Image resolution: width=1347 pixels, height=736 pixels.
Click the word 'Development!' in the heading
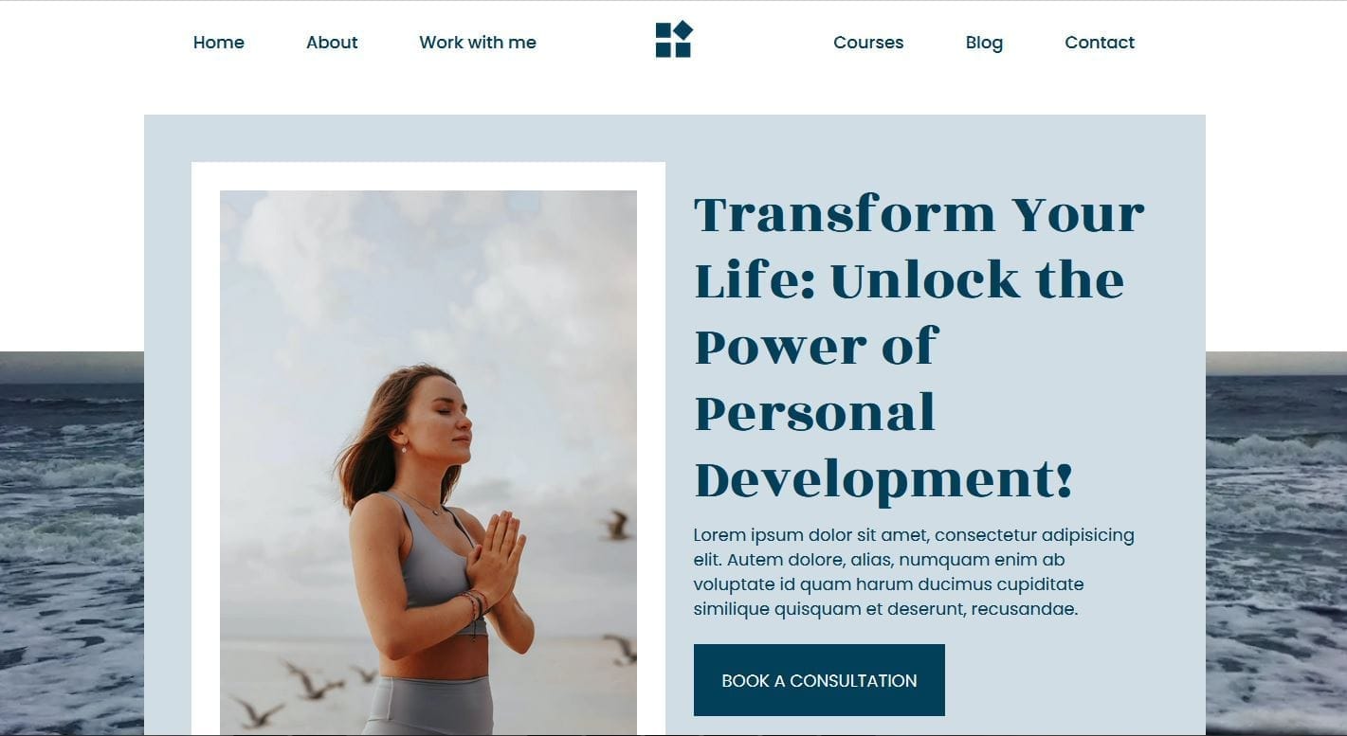[x=883, y=479]
